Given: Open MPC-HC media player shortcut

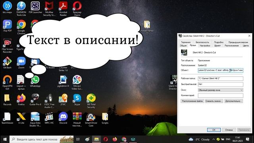Looking at the screenshot, I should (49, 118).
